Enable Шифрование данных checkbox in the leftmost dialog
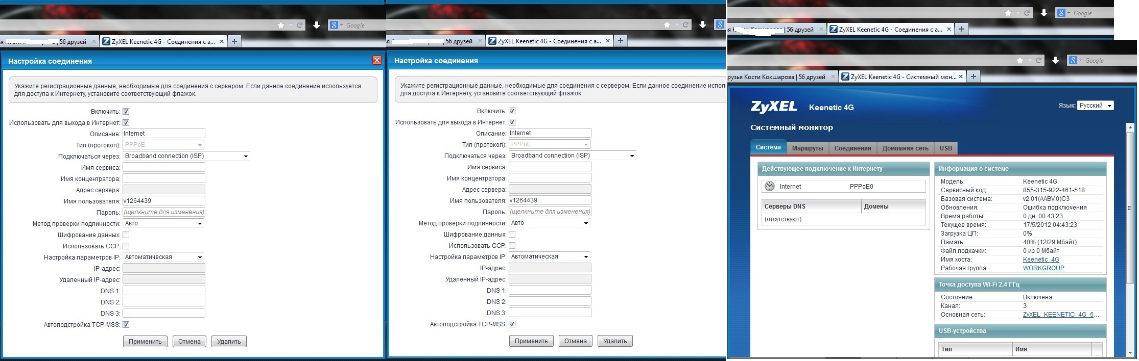1139x361 pixels. pyautogui.click(x=126, y=235)
